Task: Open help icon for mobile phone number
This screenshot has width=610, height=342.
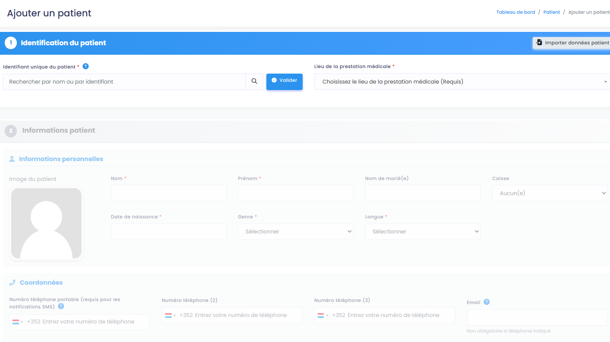Action: [x=61, y=306]
